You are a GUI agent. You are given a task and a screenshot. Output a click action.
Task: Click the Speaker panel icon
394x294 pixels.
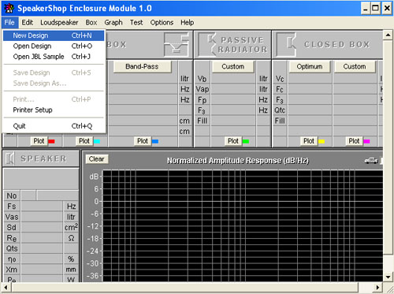tap(9, 158)
